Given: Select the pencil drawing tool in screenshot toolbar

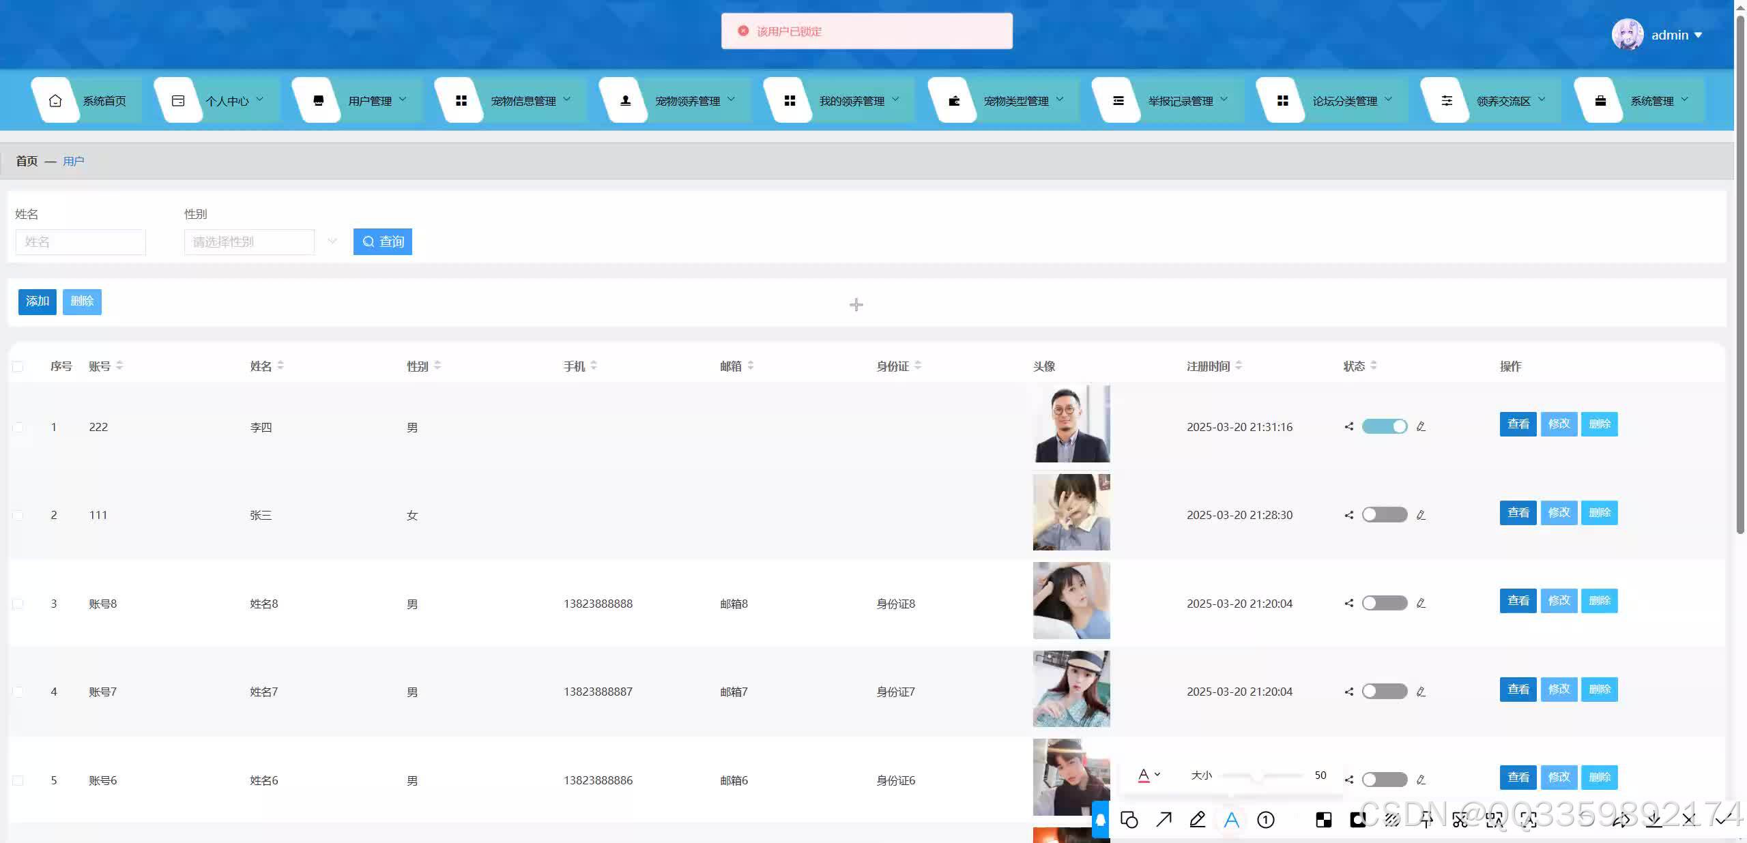Looking at the screenshot, I should [1198, 819].
